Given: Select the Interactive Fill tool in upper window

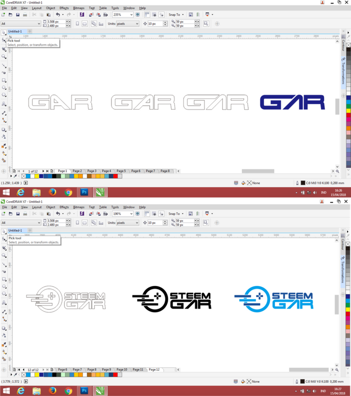Looking at the screenshot, I should [4, 153].
